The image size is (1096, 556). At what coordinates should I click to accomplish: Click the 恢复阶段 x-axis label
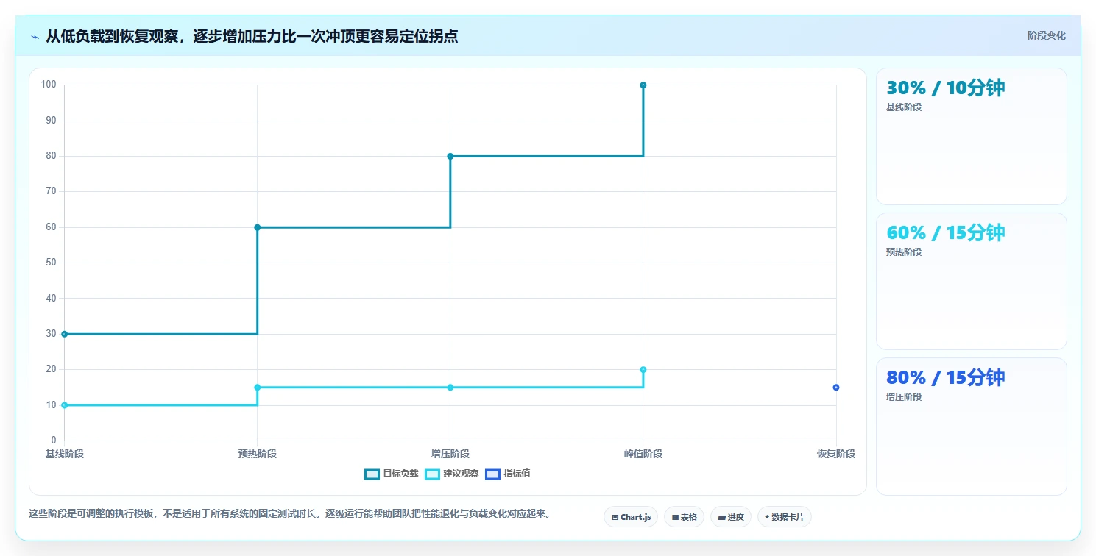click(x=836, y=454)
